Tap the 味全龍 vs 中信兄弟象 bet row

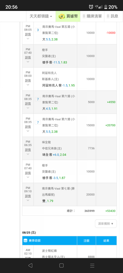point(69,148)
